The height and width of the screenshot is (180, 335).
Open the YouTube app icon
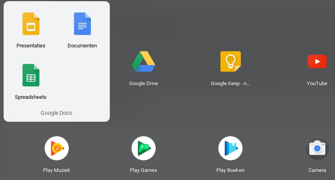pos(317,61)
